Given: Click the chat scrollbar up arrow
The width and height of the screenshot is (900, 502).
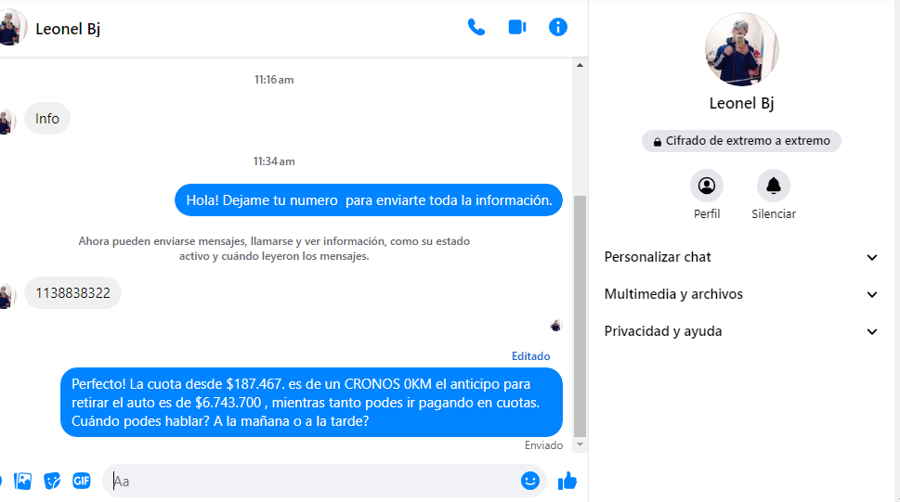Looking at the screenshot, I should click(x=580, y=66).
